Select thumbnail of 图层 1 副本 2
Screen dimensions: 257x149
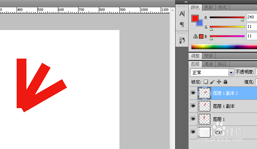point(205,93)
